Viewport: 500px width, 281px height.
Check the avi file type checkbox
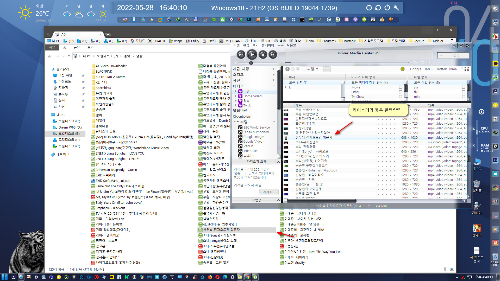click(x=463, y=87)
